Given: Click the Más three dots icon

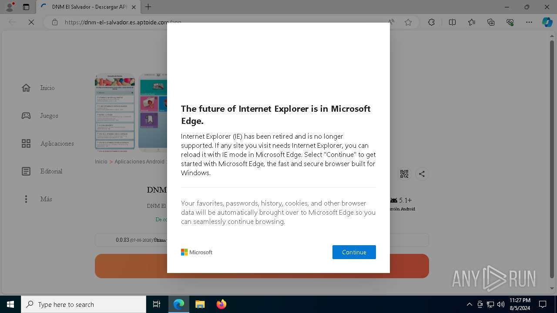Looking at the screenshot, I should click(26, 199).
